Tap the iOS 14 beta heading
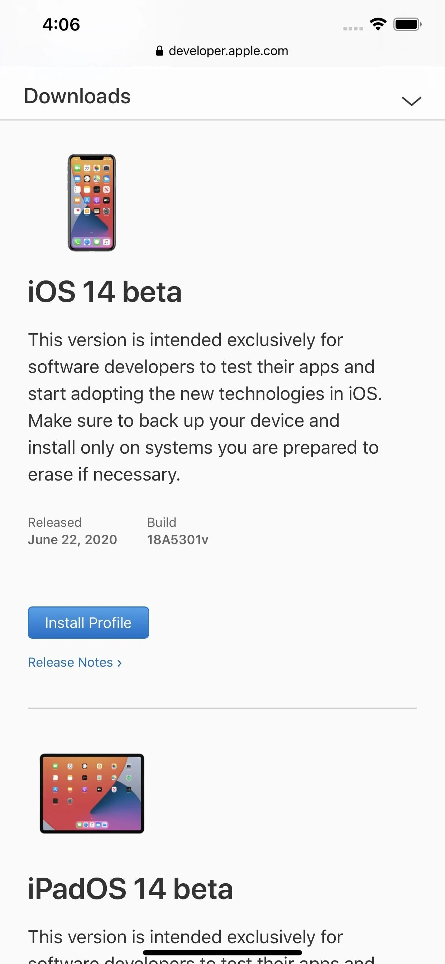This screenshot has height=964, width=445. tap(105, 292)
